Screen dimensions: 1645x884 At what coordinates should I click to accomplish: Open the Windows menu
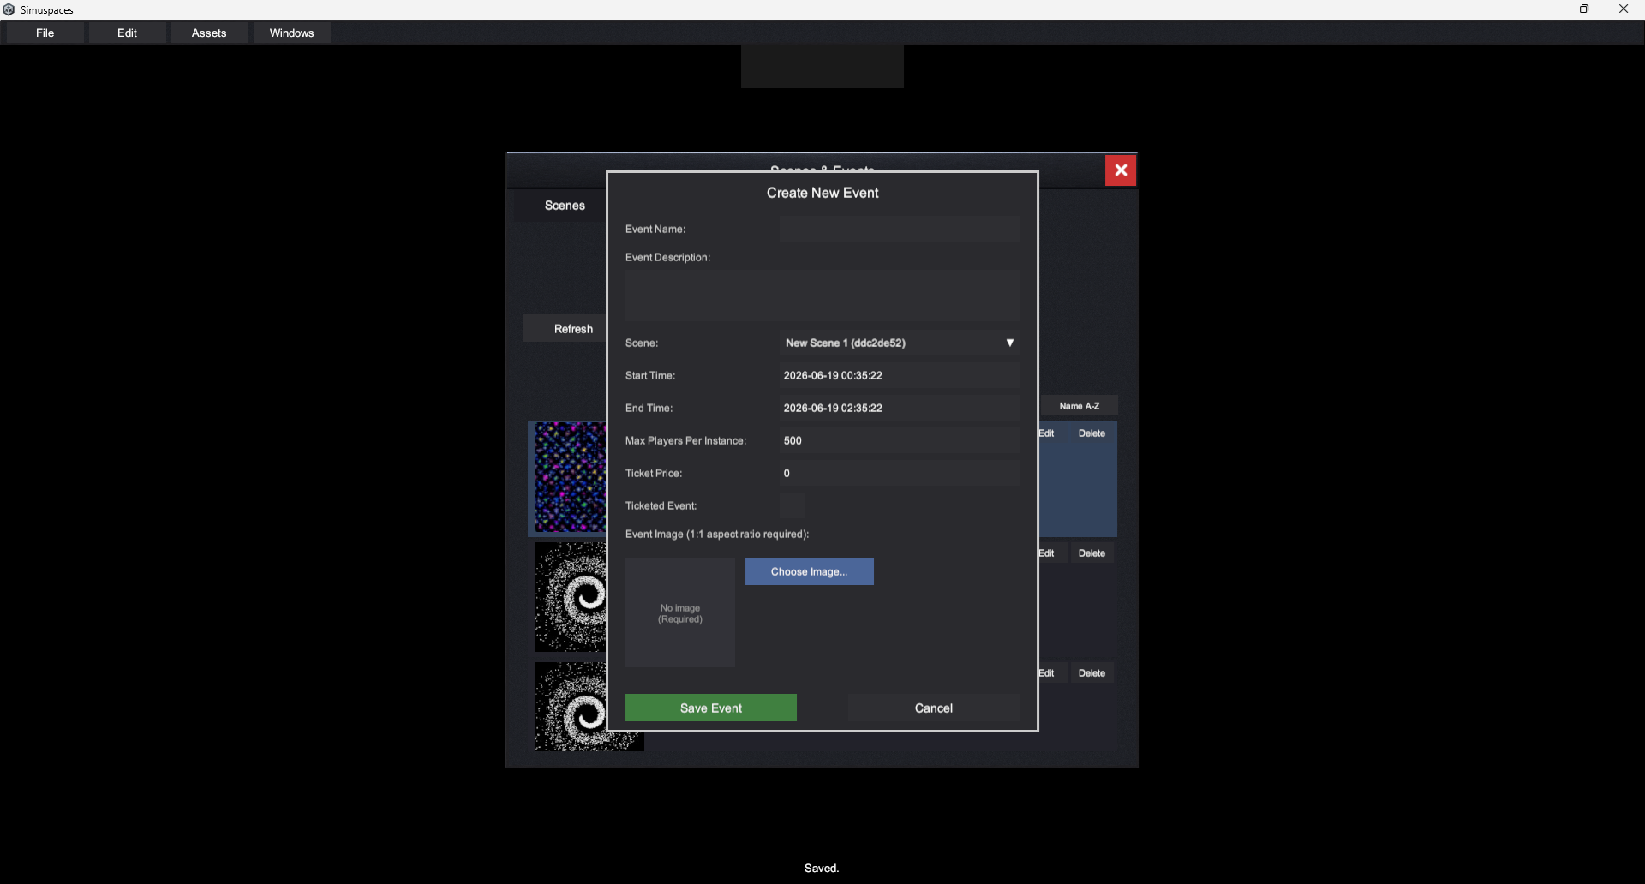click(291, 33)
